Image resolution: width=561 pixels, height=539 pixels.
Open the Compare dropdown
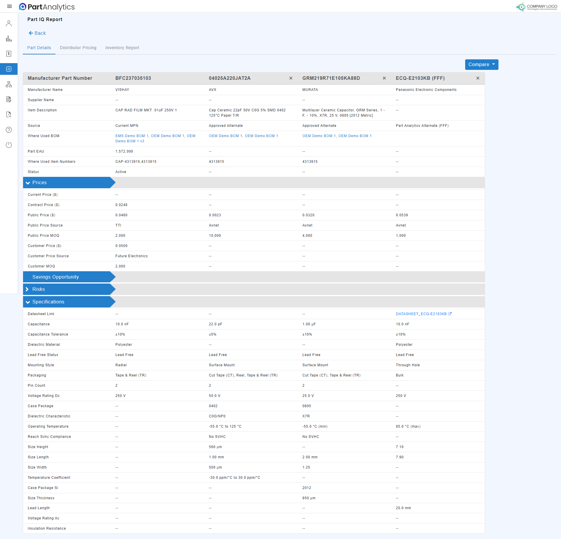click(x=482, y=65)
